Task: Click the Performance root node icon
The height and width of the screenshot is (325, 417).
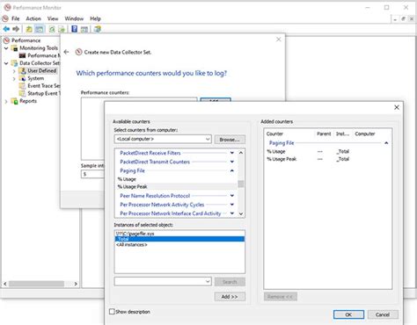Action: click(x=6, y=40)
